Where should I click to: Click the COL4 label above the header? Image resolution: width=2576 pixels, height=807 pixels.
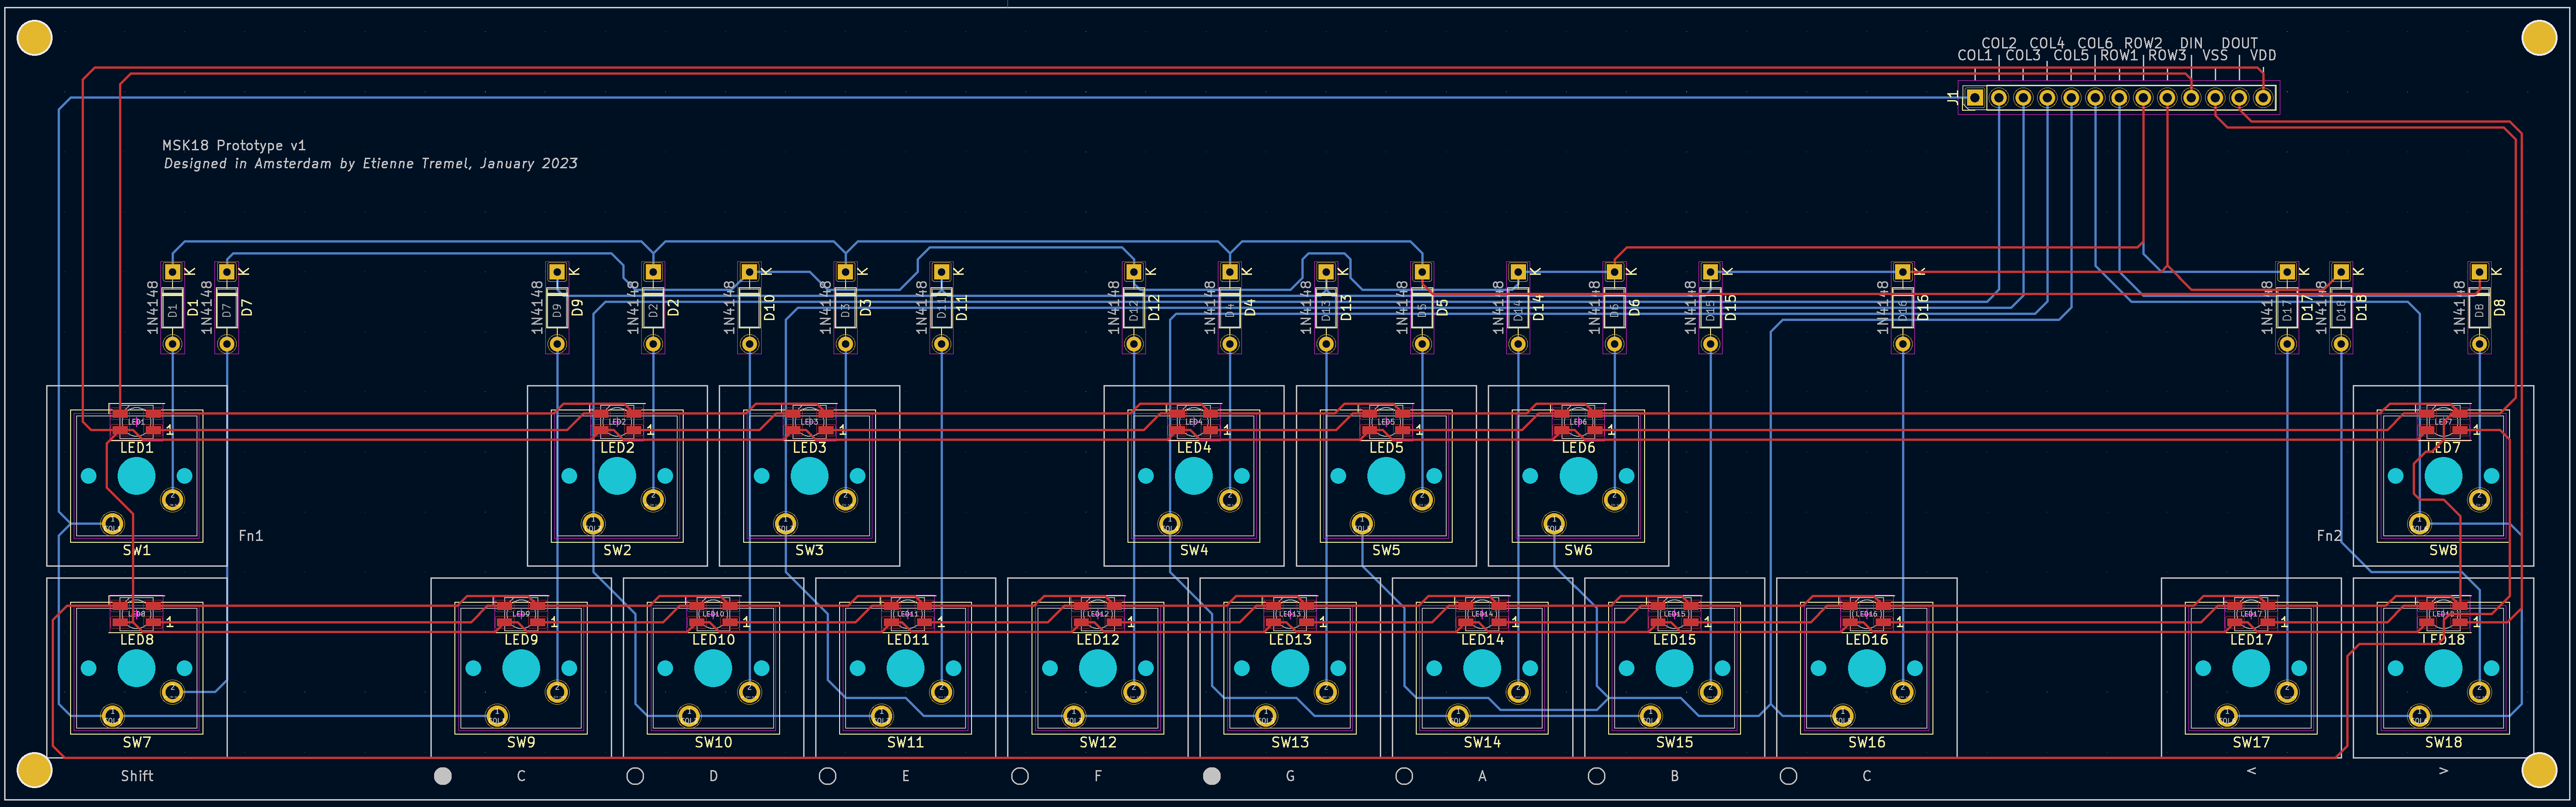(x=2047, y=44)
